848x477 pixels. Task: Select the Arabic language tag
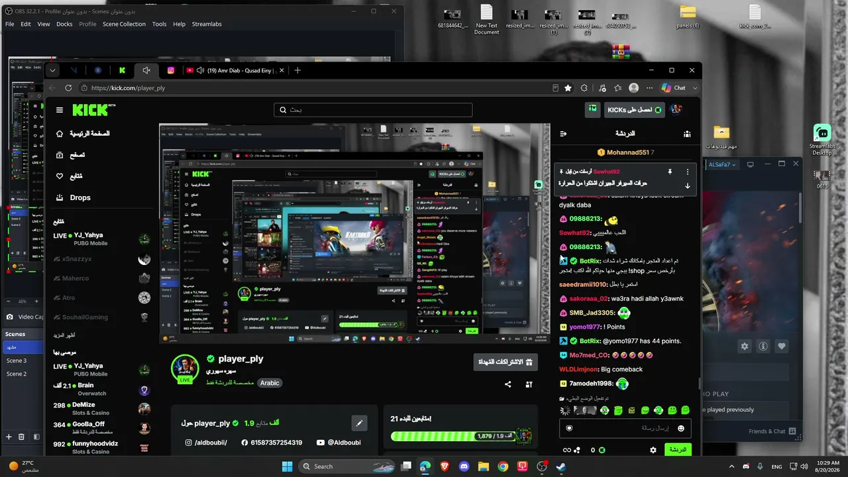coord(270,383)
